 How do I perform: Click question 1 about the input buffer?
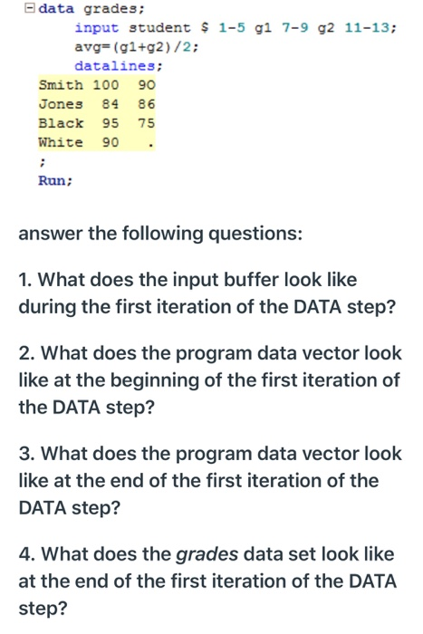tap(207, 293)
